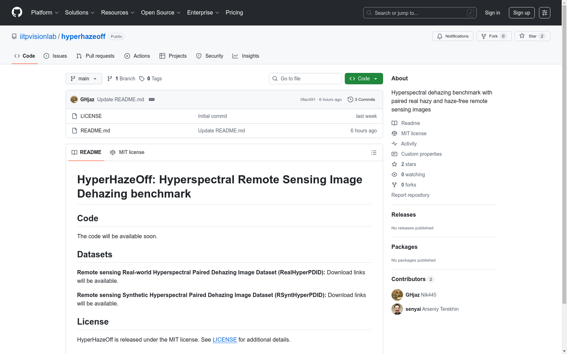567x354 pixels.
Task: Click the Code tab in repository navigation
Action: point(25,56)
